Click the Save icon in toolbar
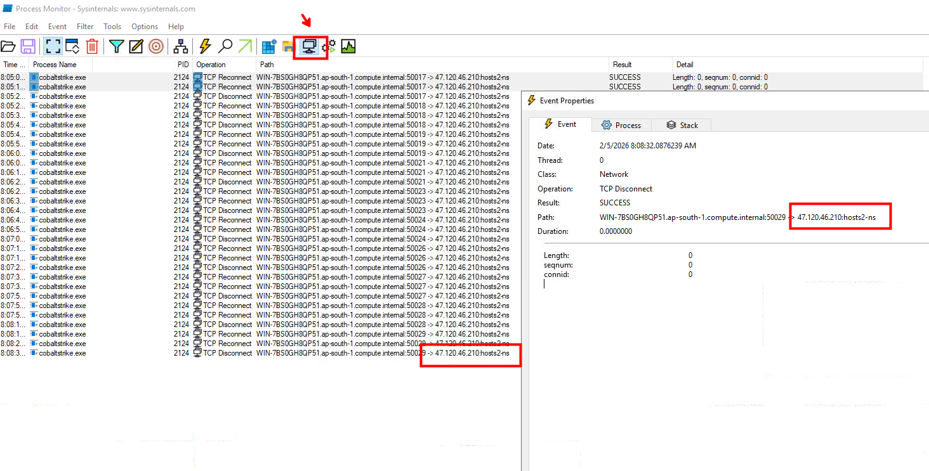The height and width of the screenshot is (471, 929). tap(28, 46)
